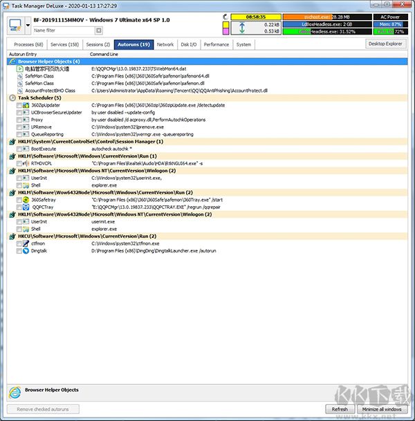Click the spinning activity icon near uptime

click(225, 17)
